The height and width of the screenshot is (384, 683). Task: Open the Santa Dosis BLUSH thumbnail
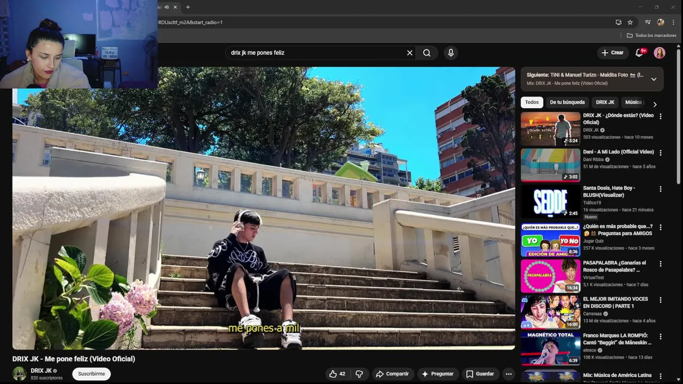[x=550, y=202]
